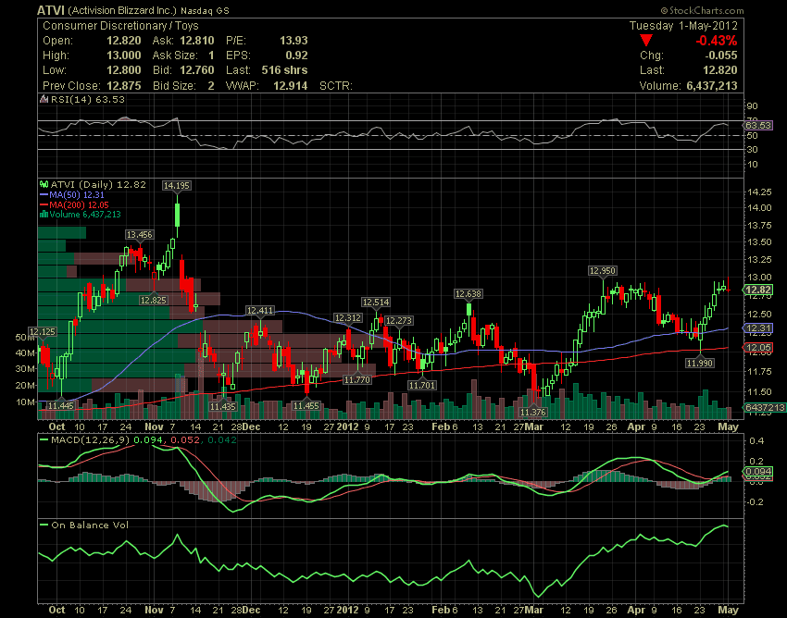Click the P/E 13.93 value
787x618 pixels.
click(x=294, y=41)
